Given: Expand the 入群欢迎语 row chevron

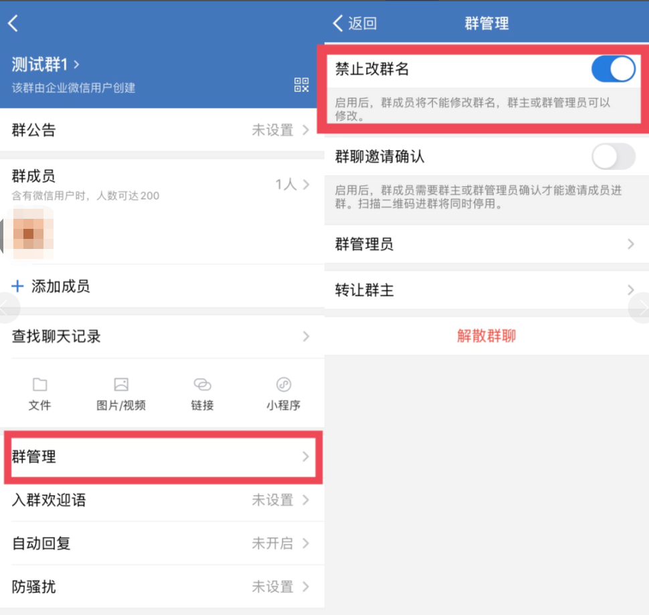Looking at the screenshot, I should [306, 500].
